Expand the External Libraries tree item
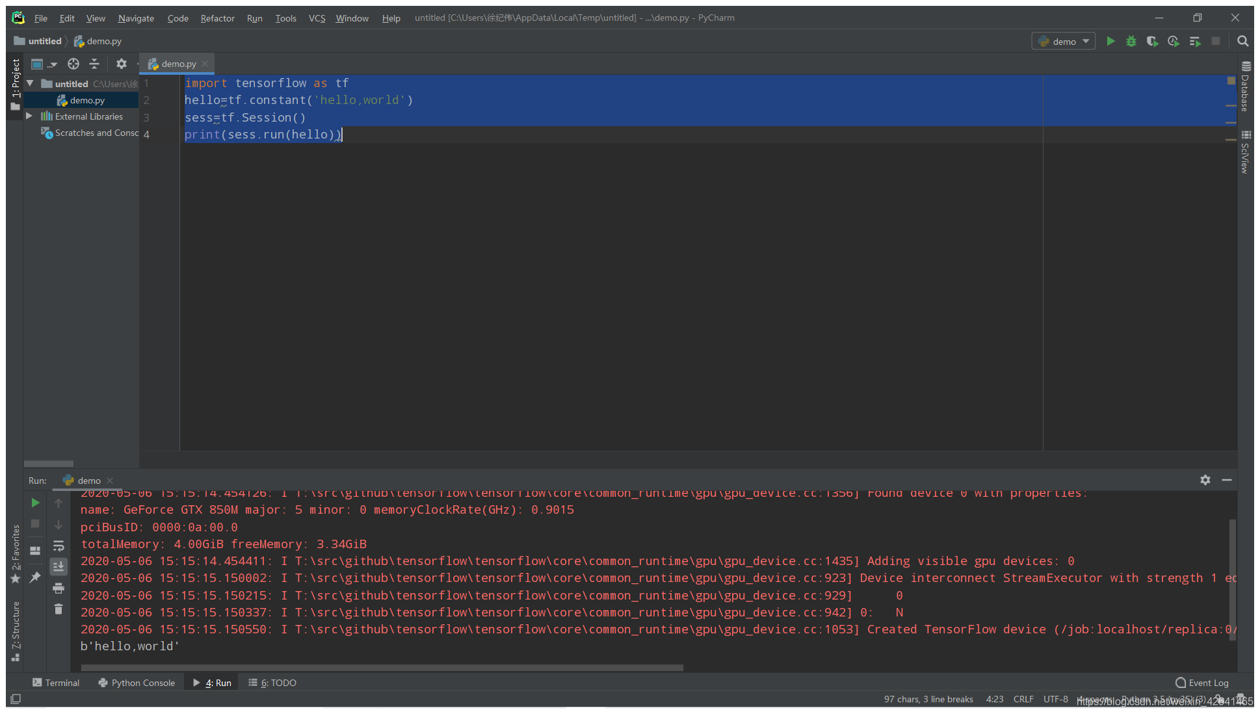This screenshot has height=714, width=1260. tap(29, 116)
